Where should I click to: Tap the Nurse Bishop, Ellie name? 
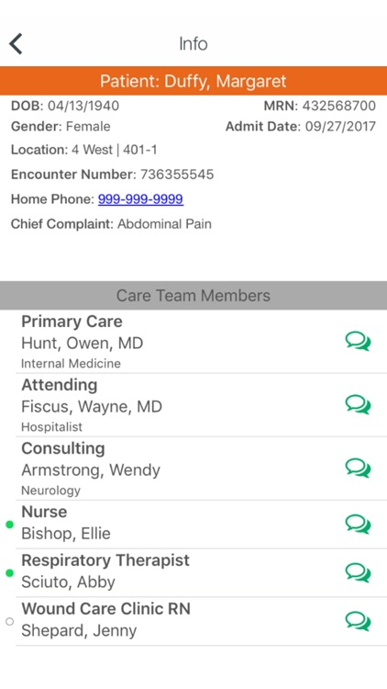click(66, 534)
